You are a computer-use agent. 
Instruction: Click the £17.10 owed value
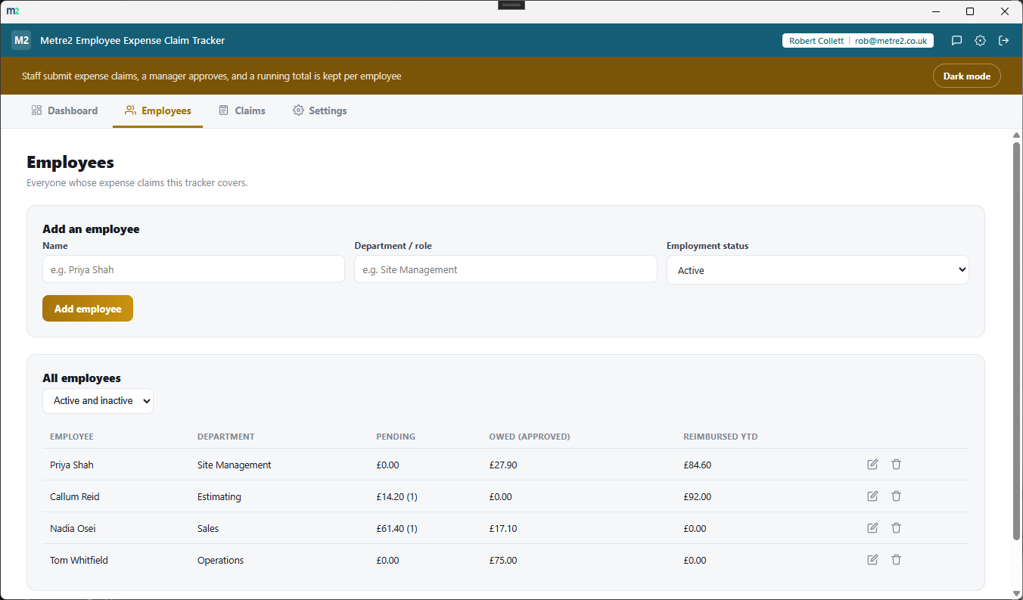pos(503,529)
